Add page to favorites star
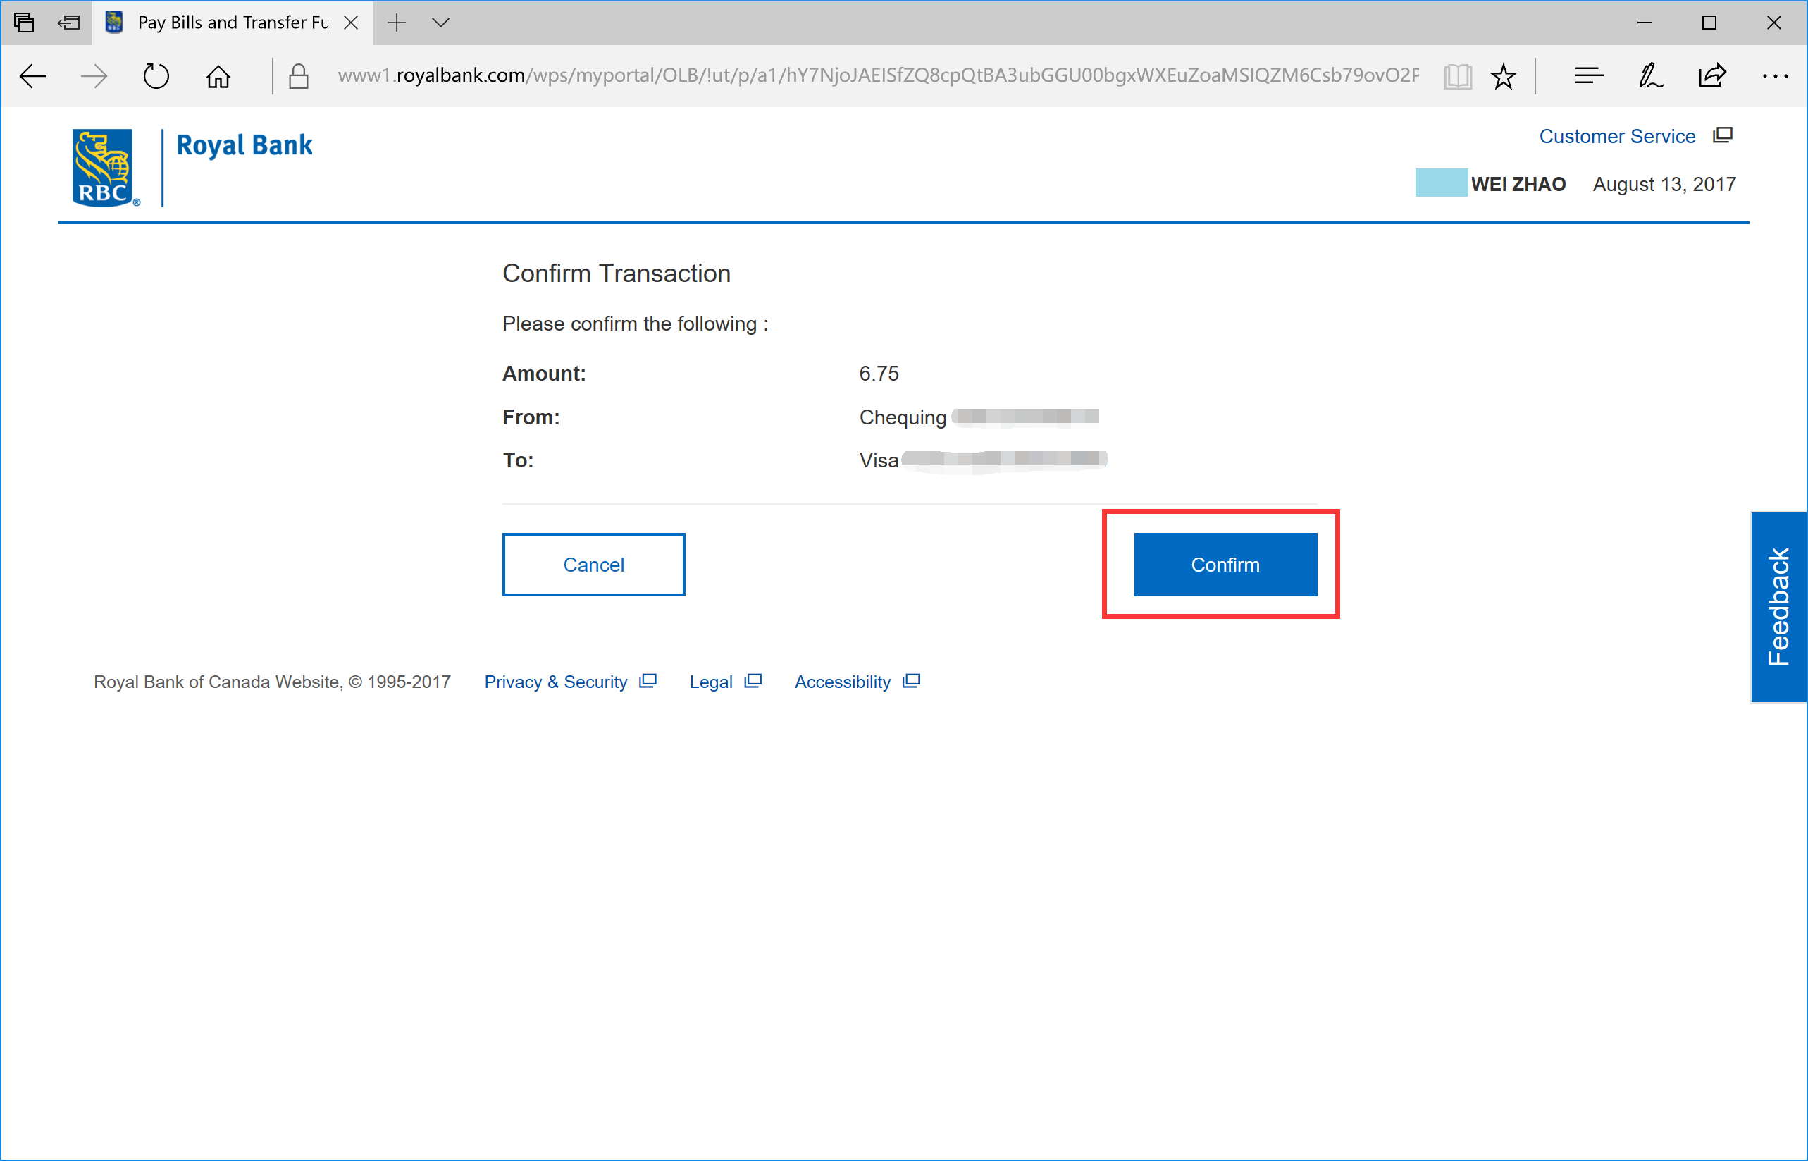1808x1161 pixels. [1503, 76]
